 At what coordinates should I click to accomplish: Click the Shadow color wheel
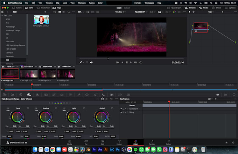coord(45,117)
